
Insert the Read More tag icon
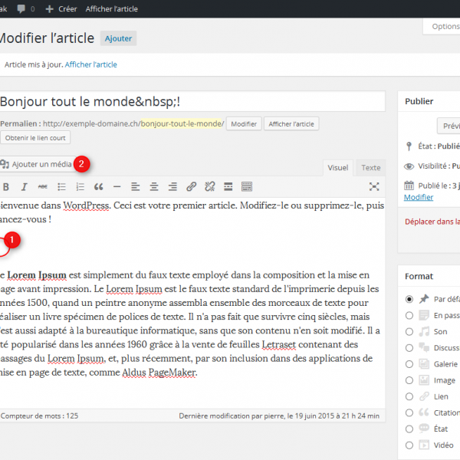(228, 186)
